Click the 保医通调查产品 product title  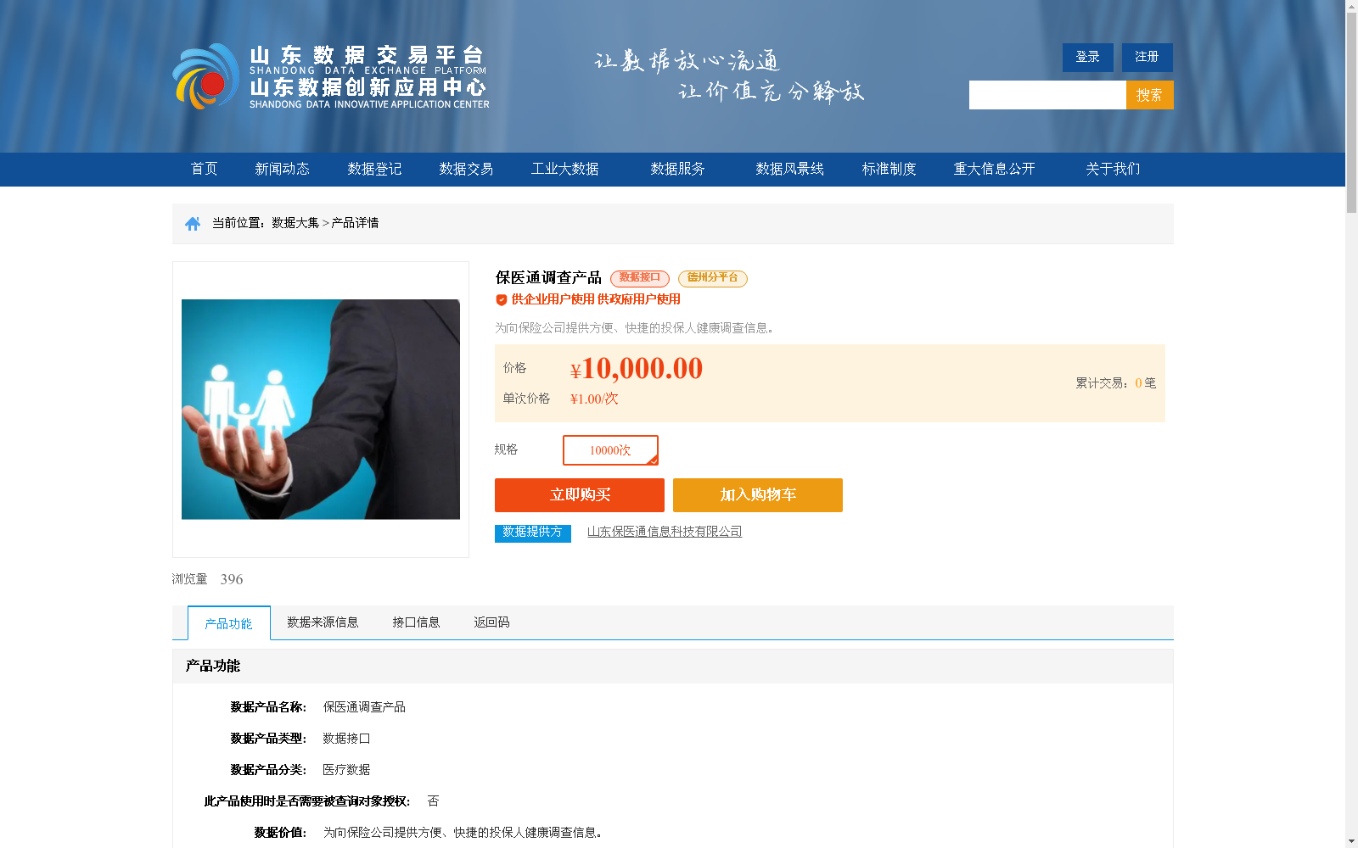(548, 278)
